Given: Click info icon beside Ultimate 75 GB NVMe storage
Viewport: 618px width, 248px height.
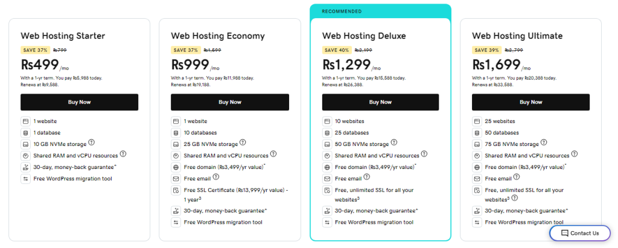Looking at the screenshot, I should tap(543, 143).
